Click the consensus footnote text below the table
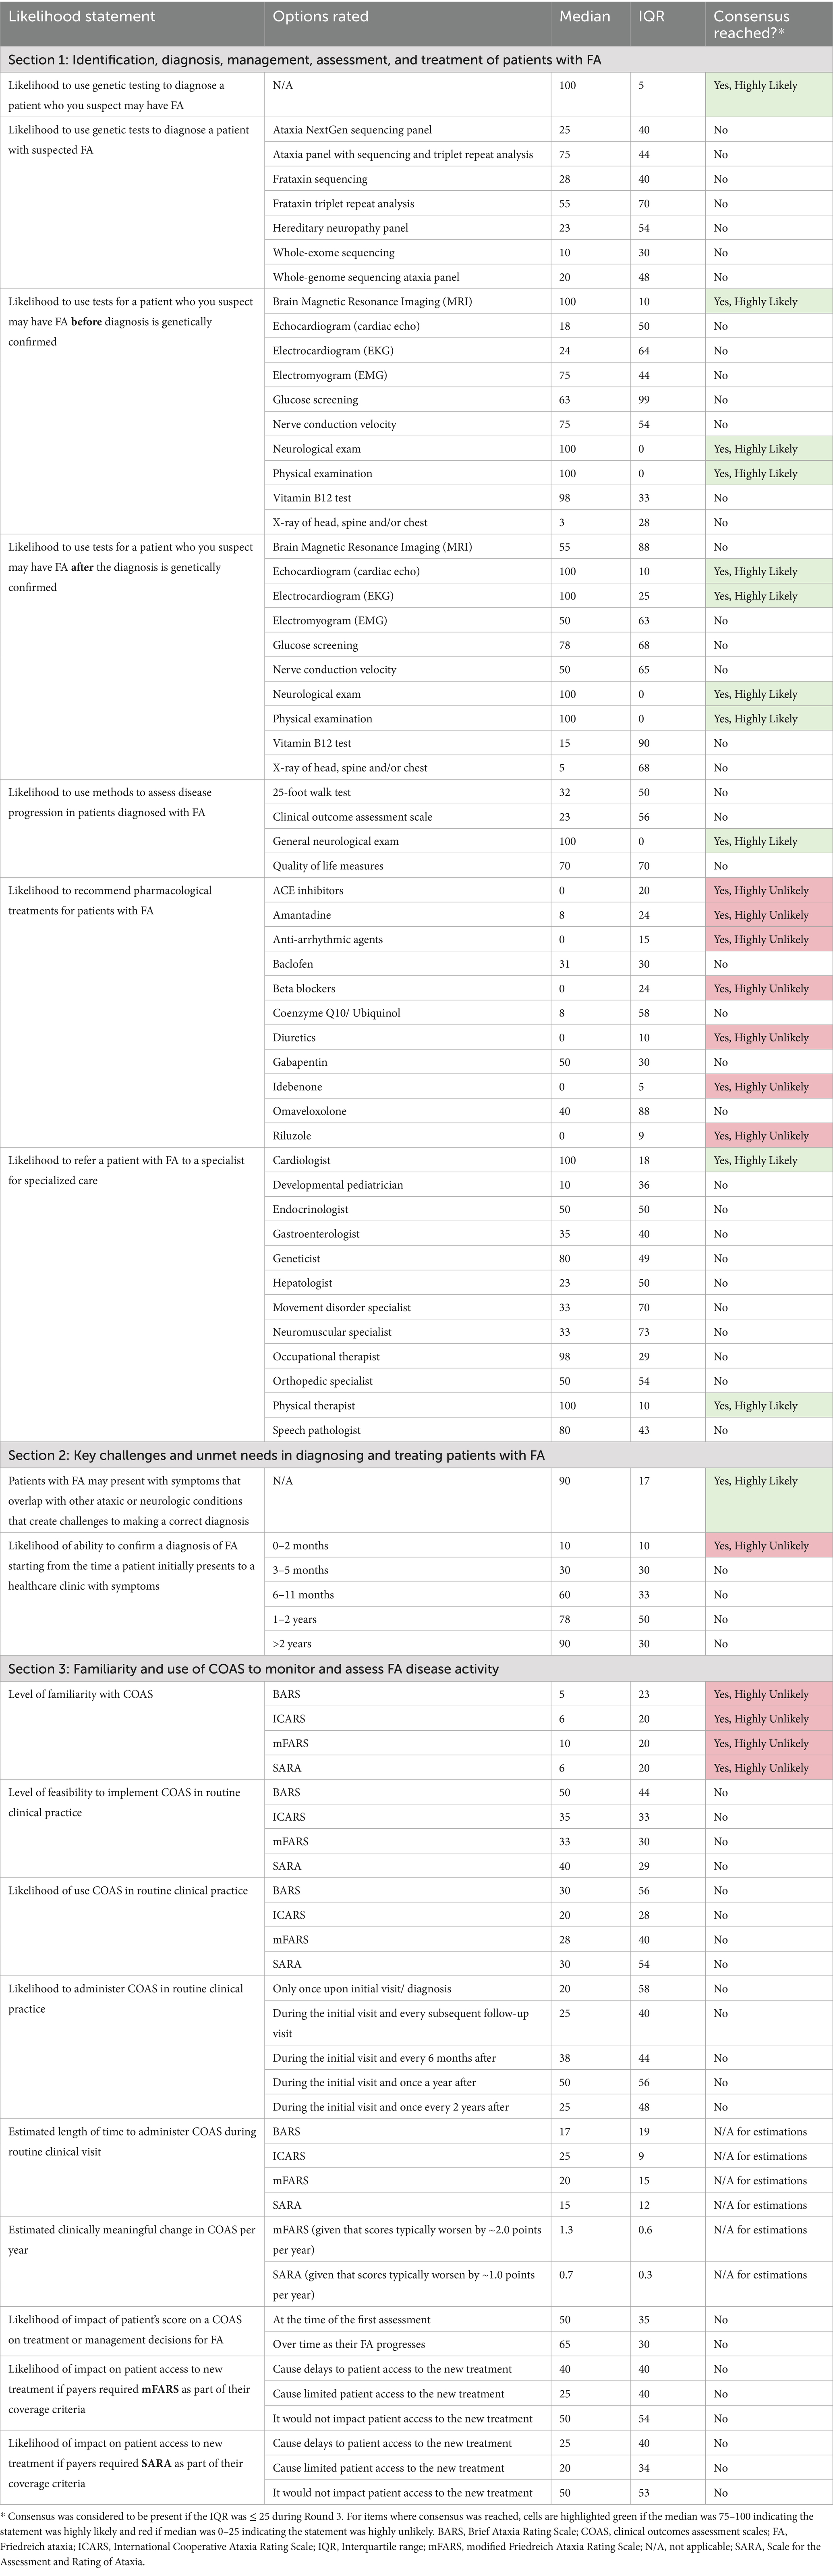This screenshot has height=2576, width=833. click(x=416, y=2546)
